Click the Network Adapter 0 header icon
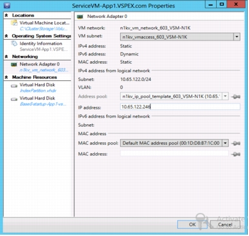 coord(81,17)
